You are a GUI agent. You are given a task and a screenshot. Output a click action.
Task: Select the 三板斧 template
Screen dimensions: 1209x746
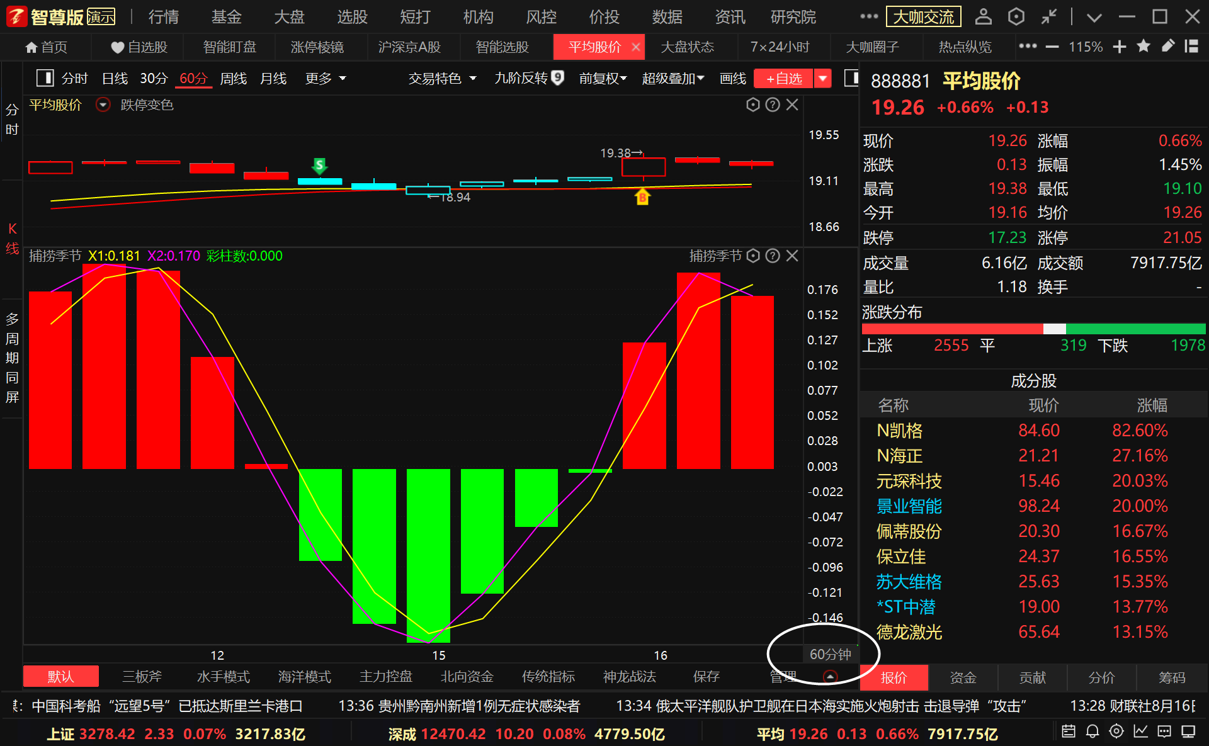142,677
